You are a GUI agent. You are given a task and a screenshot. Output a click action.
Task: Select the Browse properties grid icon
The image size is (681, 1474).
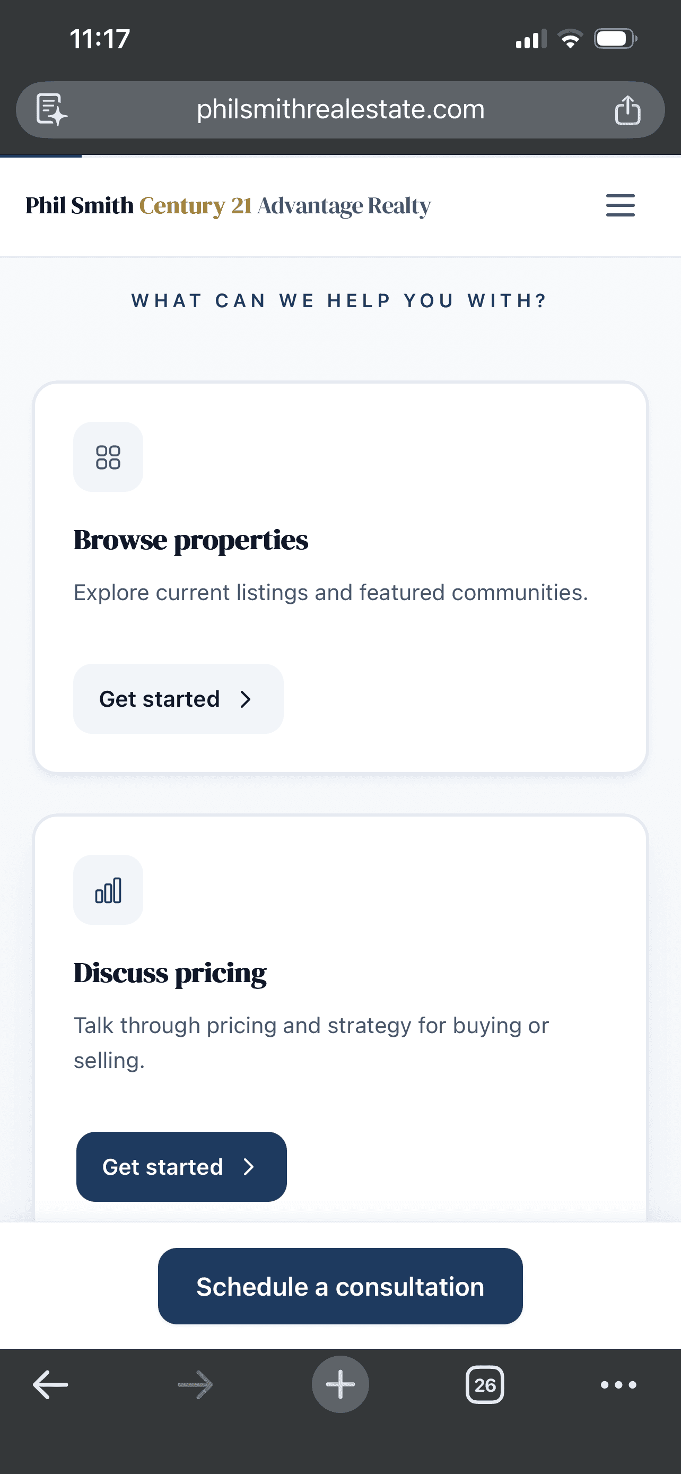[x=108, y=456]
